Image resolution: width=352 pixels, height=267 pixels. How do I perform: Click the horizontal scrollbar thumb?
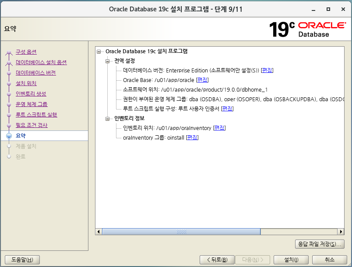[181, 232]
